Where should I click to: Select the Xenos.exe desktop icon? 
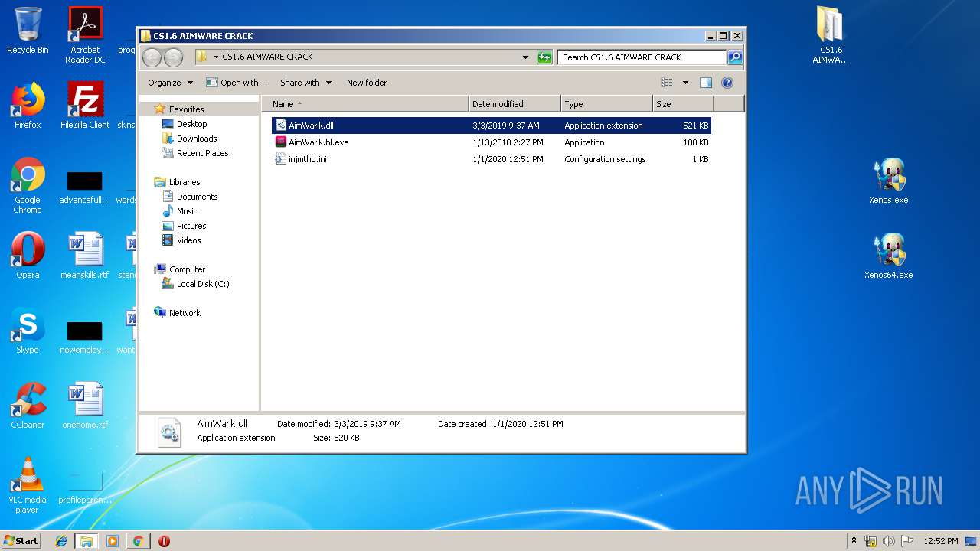[x=889, y=181]
